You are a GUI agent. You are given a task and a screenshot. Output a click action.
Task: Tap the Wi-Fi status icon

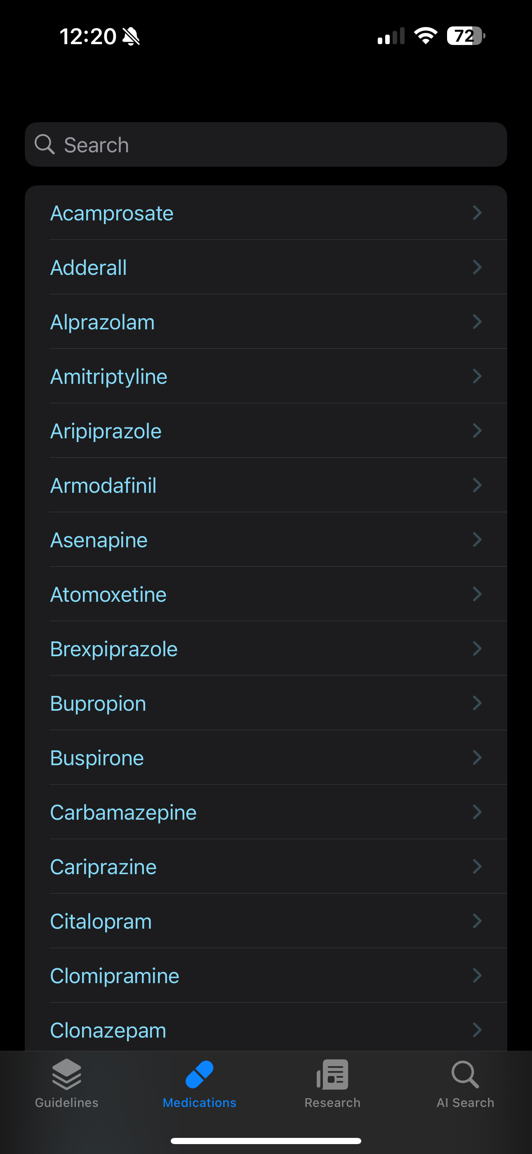tap(426, 36)
